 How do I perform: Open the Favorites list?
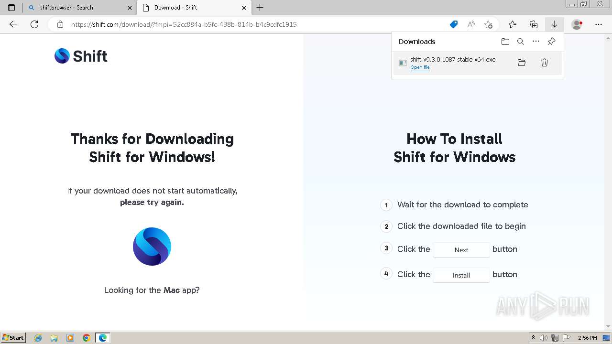pyautogui.click(x=513, y=24)
